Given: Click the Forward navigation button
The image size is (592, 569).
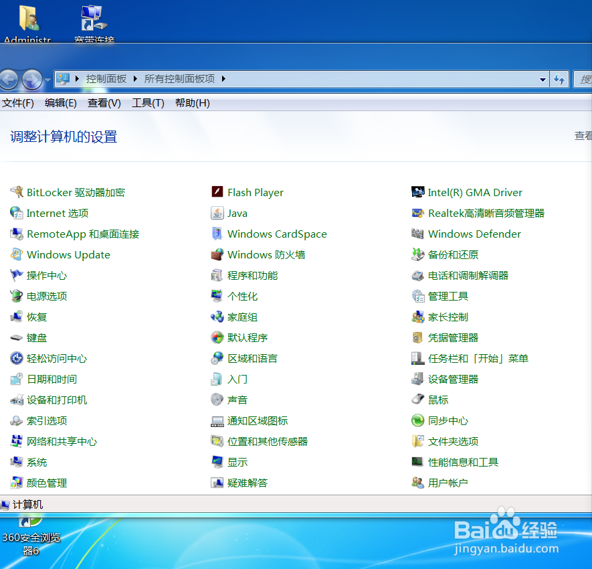Looking at the screenshot, I should (32, 80).
